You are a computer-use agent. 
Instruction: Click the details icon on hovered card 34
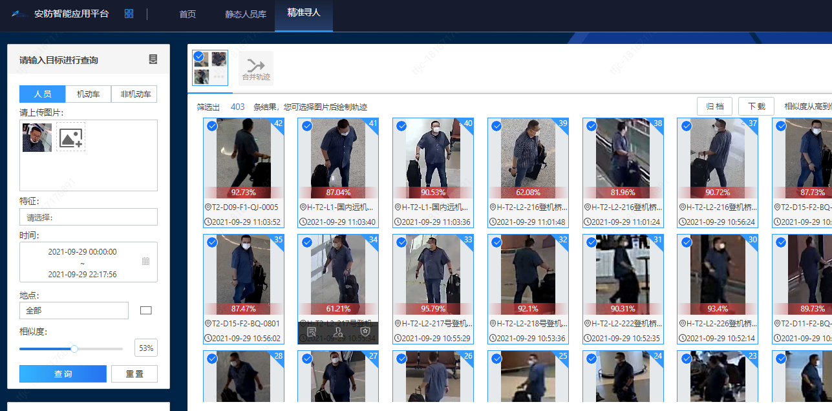(312, 332)
